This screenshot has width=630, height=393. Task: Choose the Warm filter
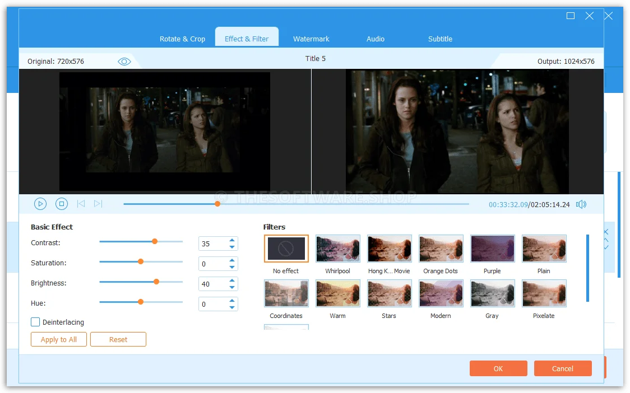337,293
